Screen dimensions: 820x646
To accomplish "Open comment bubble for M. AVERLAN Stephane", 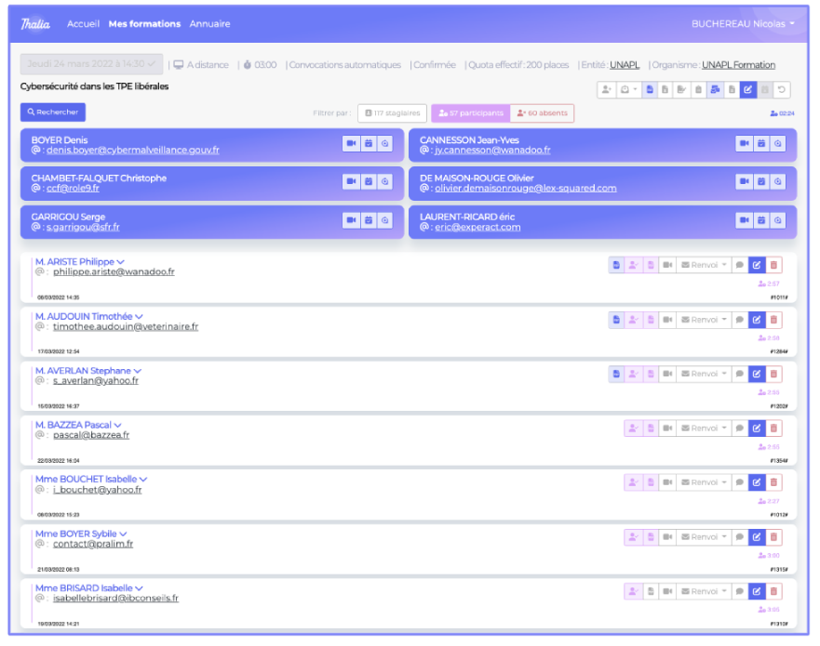I will (739, 374).
